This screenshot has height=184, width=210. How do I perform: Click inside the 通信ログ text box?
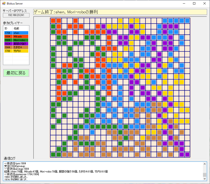(102, 171)
